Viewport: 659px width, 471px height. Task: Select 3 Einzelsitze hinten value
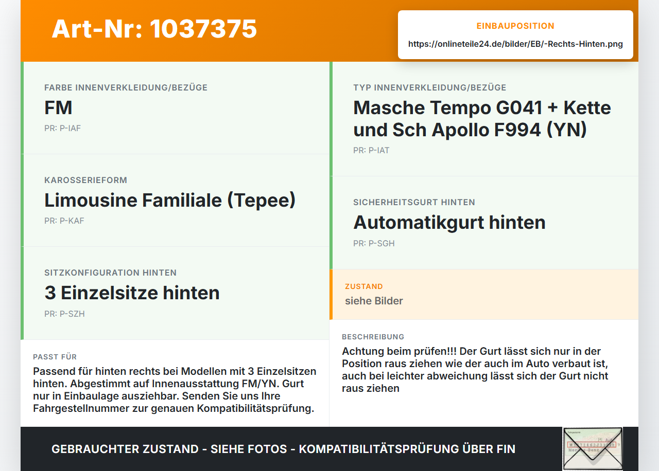[132, 293]
